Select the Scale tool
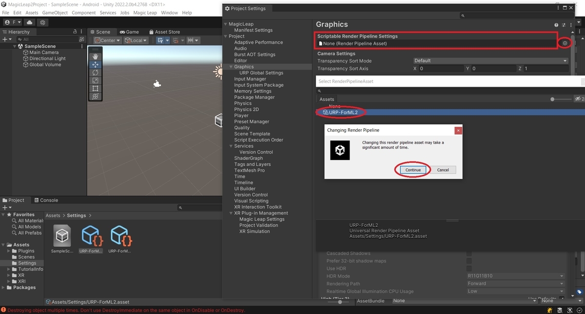 tap(95, 80)
